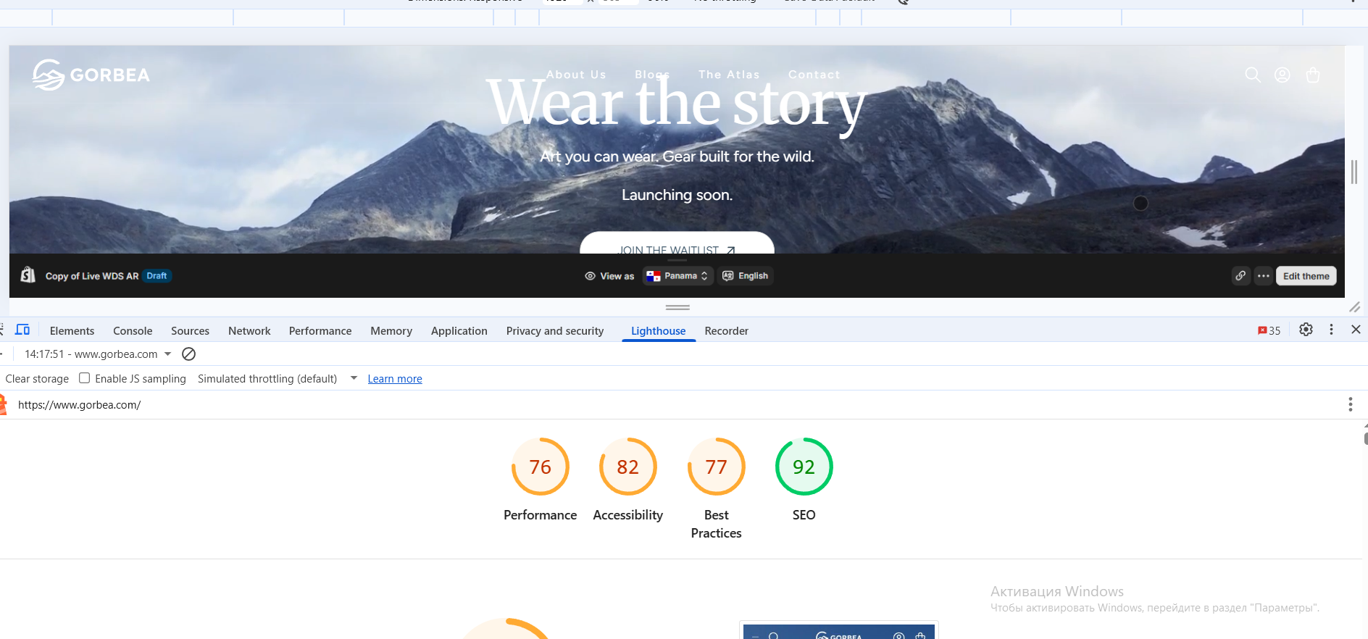Screen dimensions: 1368x639
Task: Open the shopping bag cart icon
Action: (x=1313, y=75)
